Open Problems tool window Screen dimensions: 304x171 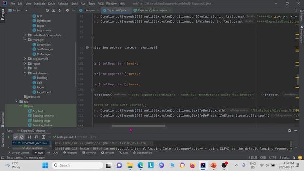click(x=70, y=153)
